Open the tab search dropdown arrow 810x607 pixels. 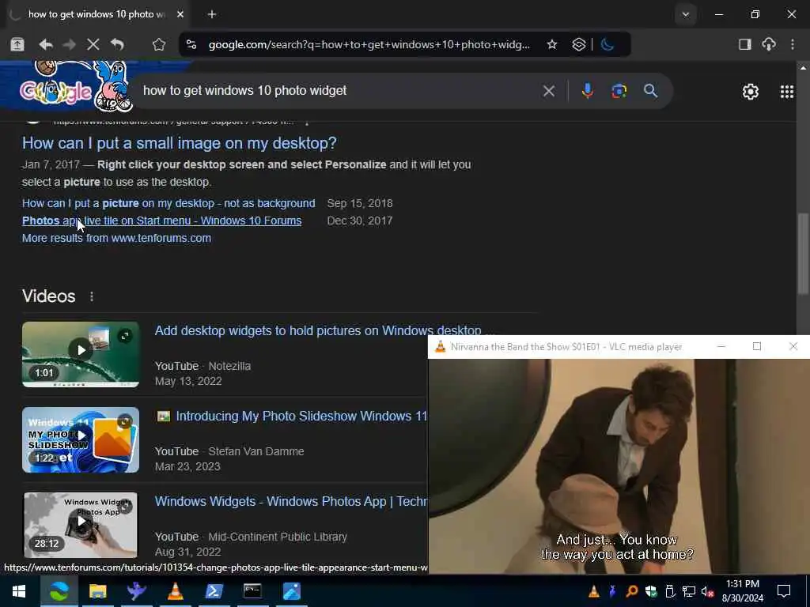click(x=686, y=14)
